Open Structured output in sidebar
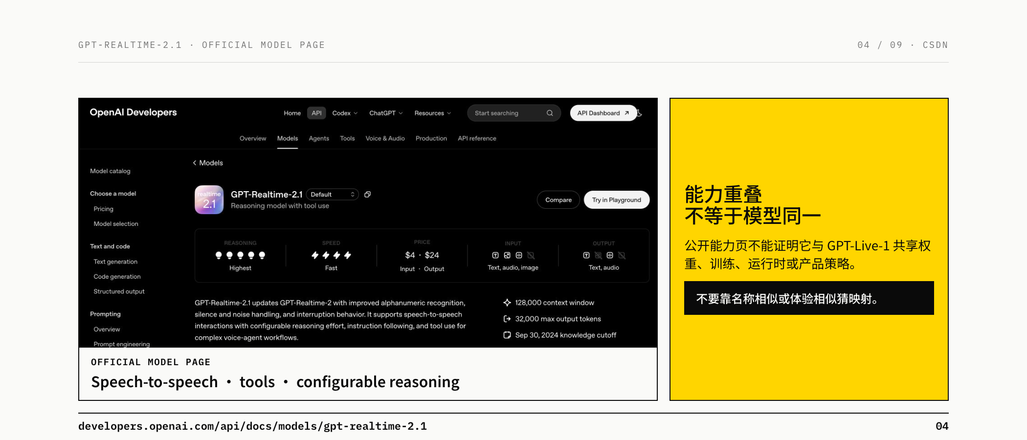Screen dimensions: 1027x440 119,291
